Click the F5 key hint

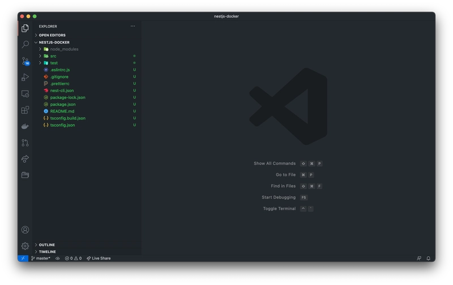[x=304, y=197]
